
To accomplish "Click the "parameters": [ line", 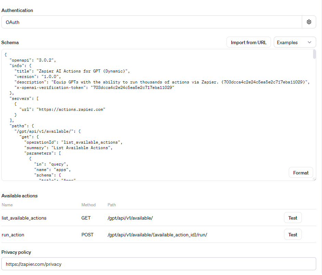I will [42, 153].
